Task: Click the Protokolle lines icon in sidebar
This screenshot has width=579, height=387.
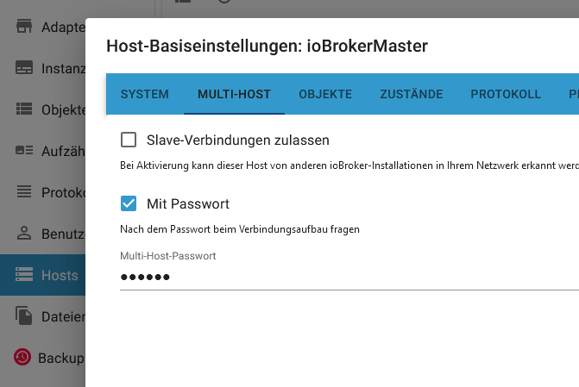Action: click(x=24, y=192)
